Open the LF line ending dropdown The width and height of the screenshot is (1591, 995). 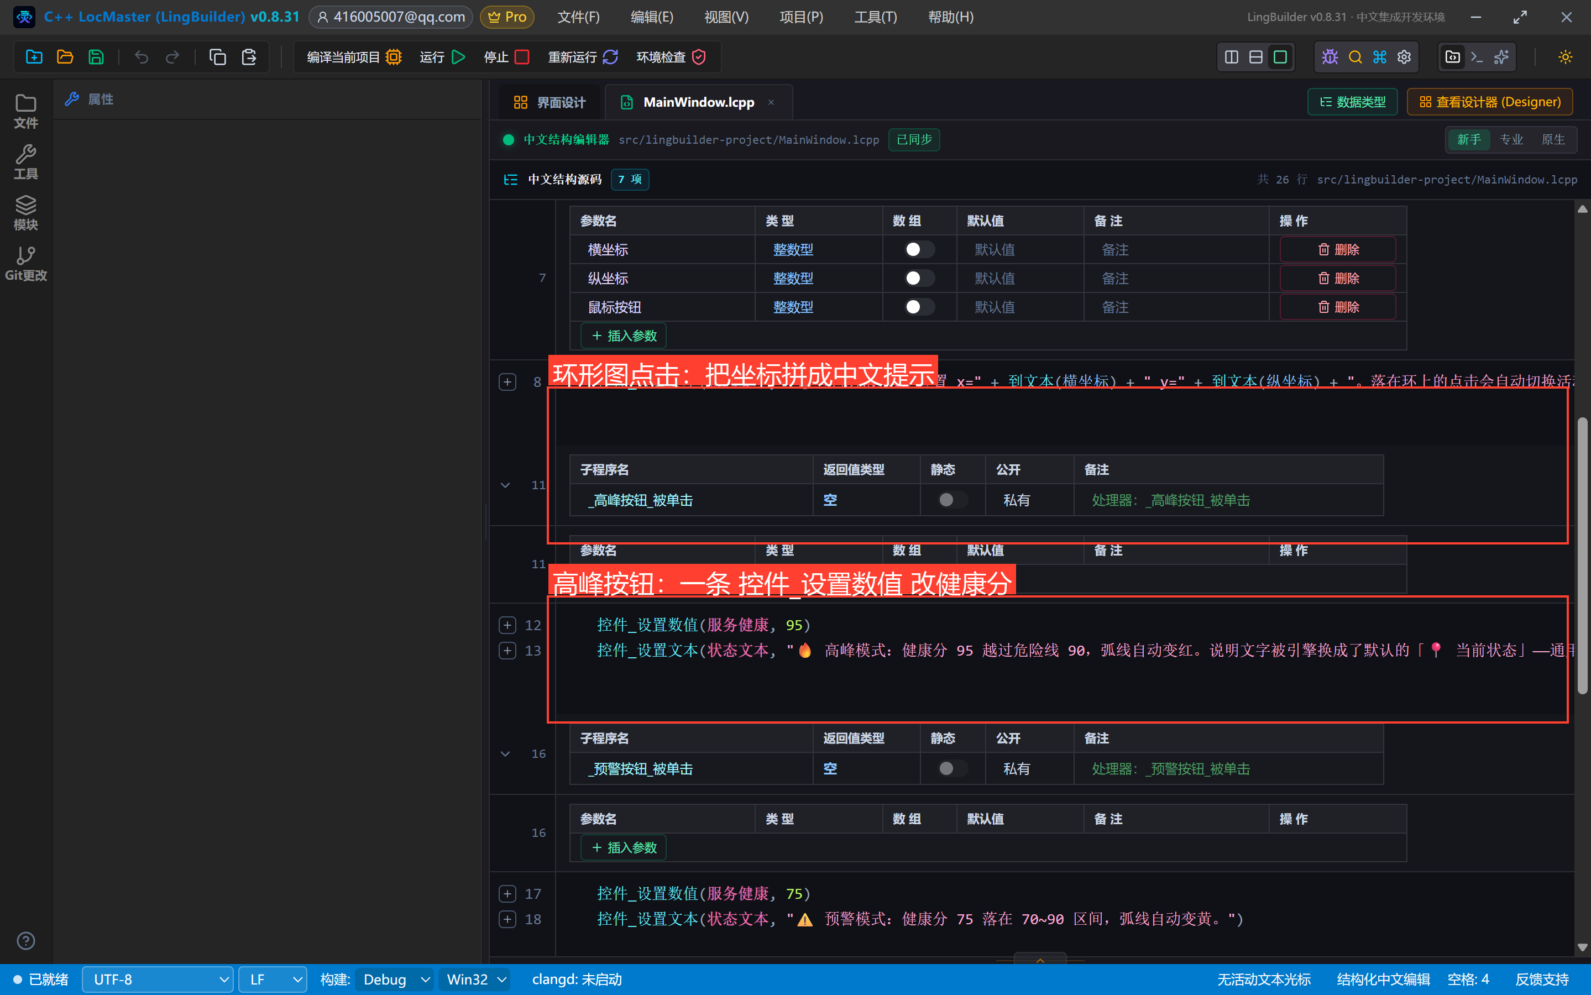point(273,979)
